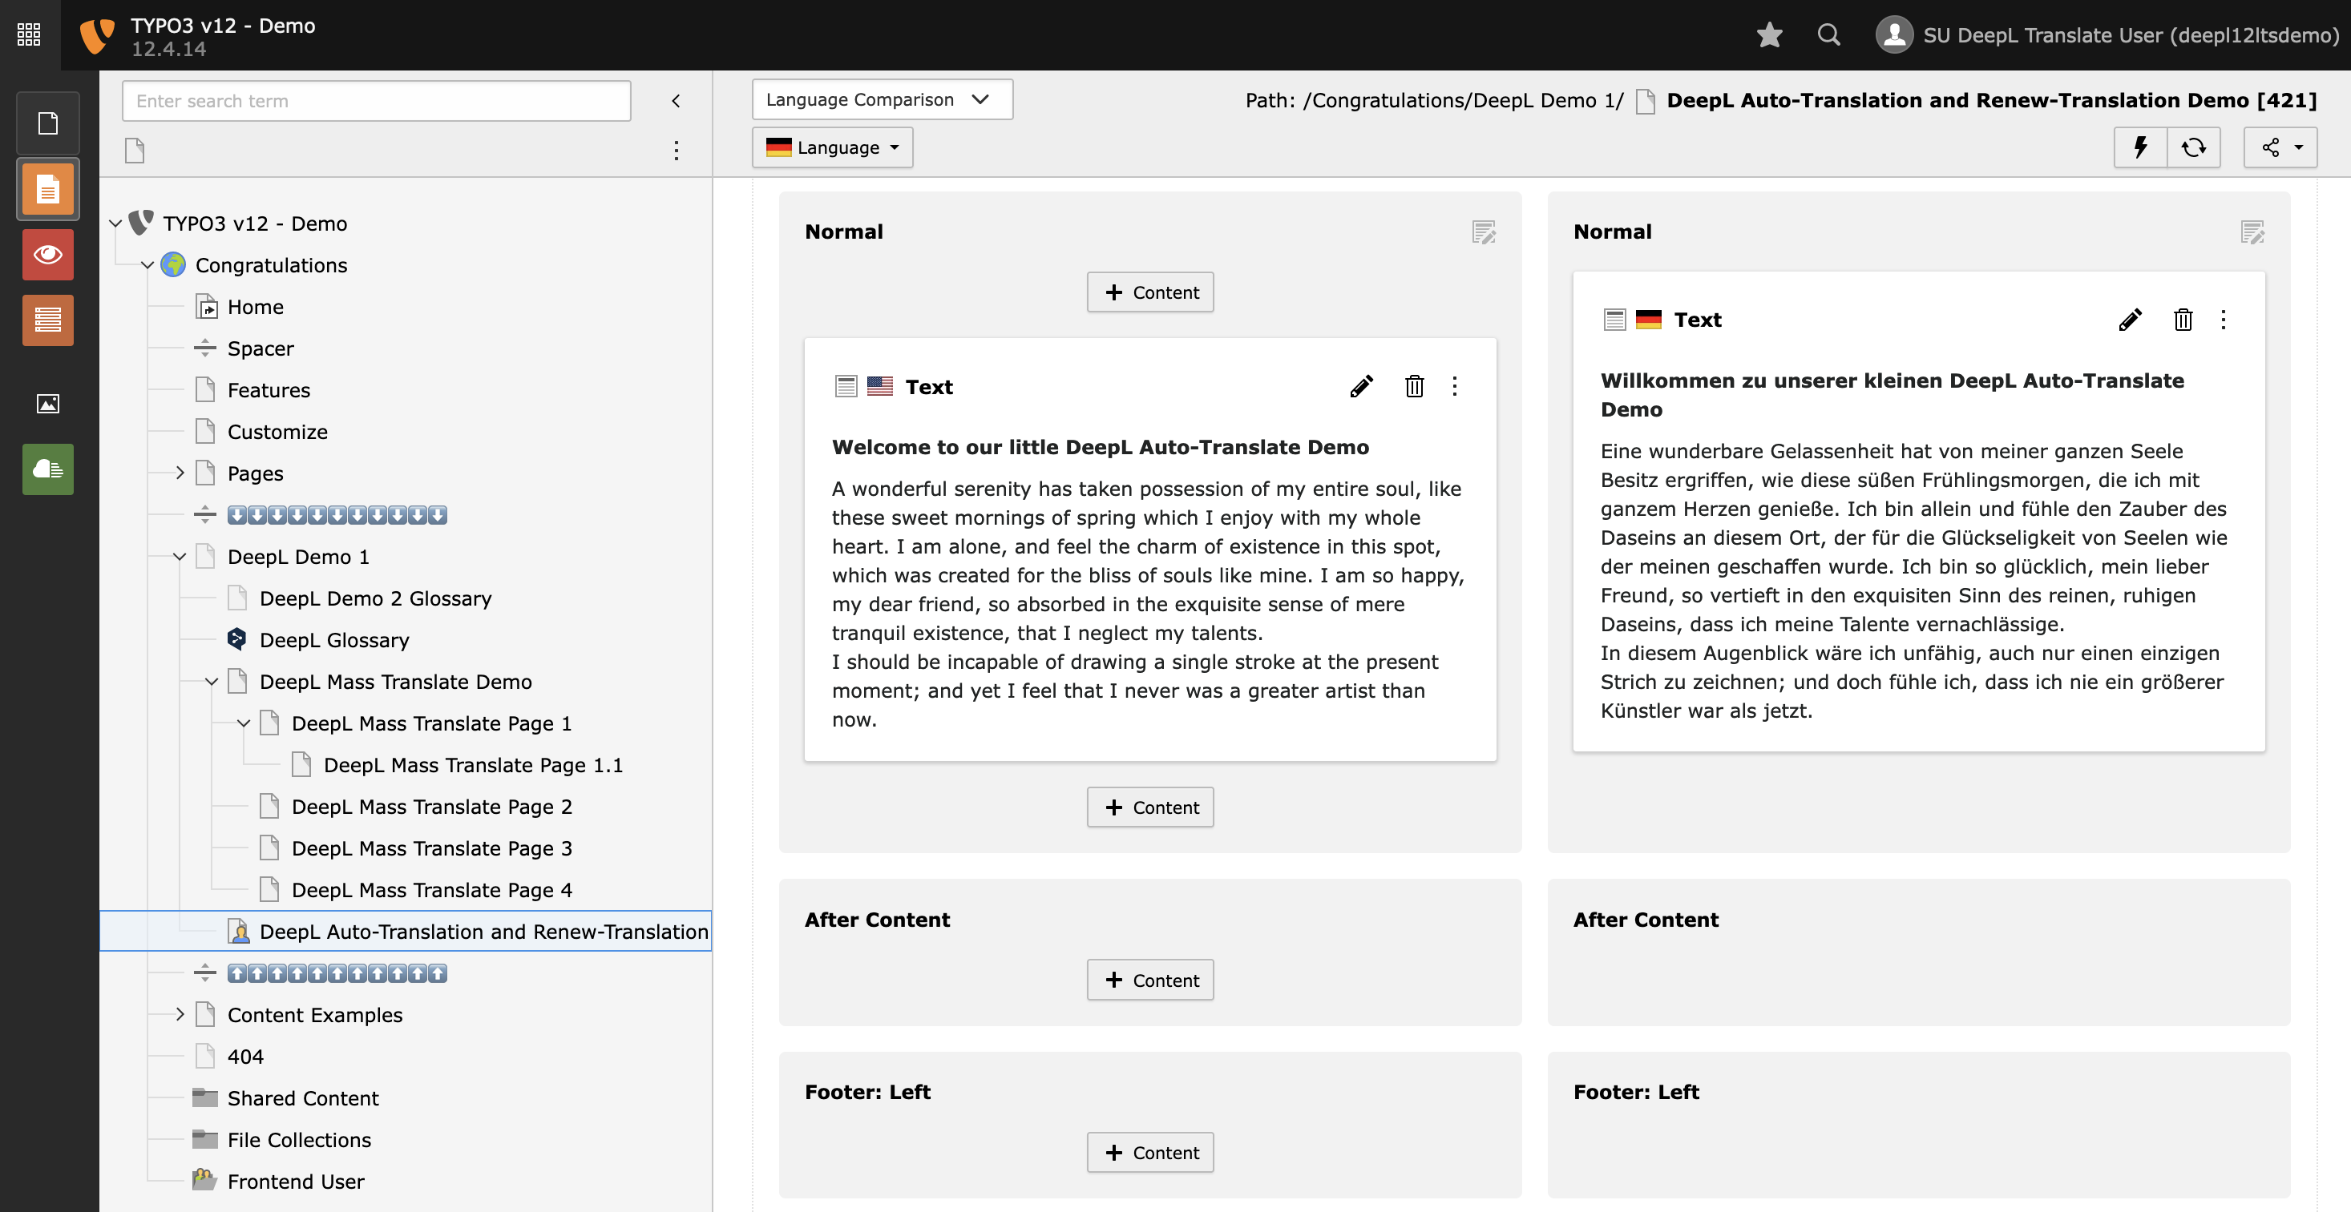Open the Language selector dropdown
Viewport: 2351px width, 1212px height.
pyautogui.click(x=832, y=147)
